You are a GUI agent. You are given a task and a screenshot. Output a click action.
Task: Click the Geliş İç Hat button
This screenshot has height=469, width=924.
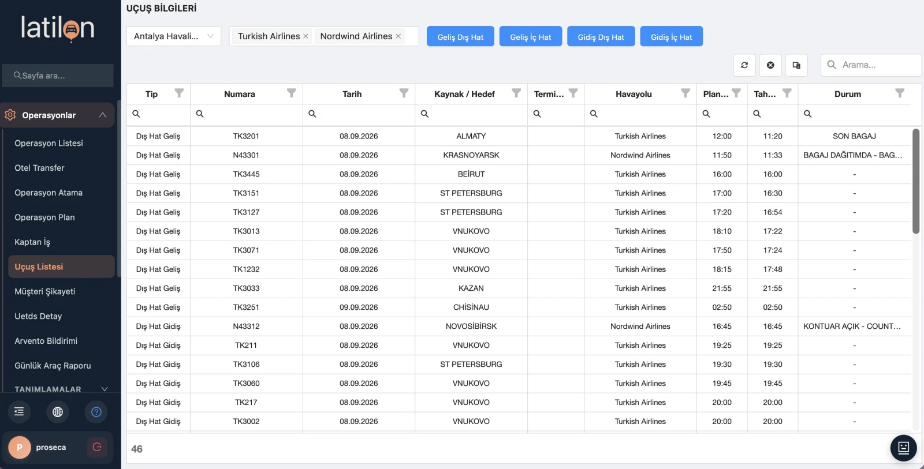531,36
